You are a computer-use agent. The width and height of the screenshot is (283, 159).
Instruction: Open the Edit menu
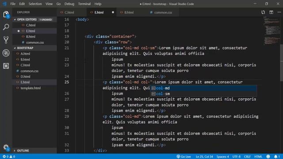(22, 4)
